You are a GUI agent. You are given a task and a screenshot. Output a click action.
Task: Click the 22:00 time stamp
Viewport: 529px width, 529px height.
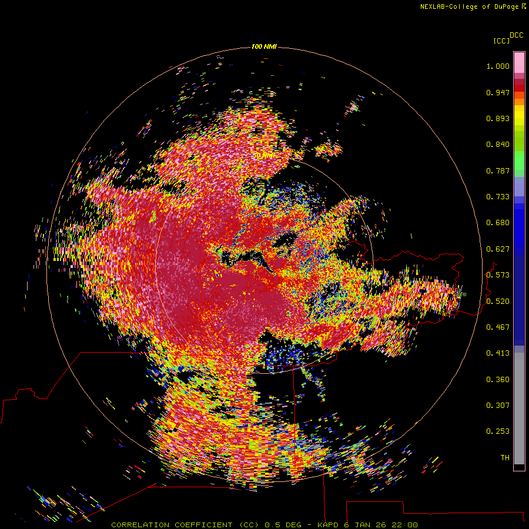(404, 525)
